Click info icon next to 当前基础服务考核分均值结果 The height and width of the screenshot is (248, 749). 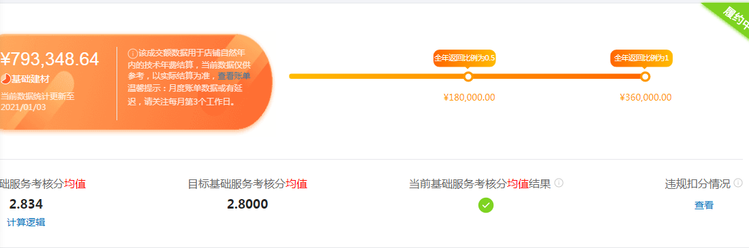[x=560, y=183]
